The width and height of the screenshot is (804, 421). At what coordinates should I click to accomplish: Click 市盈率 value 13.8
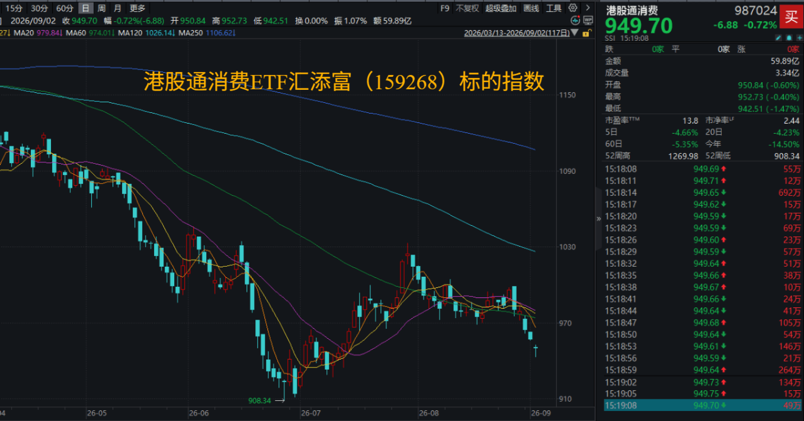pos(691,121)
